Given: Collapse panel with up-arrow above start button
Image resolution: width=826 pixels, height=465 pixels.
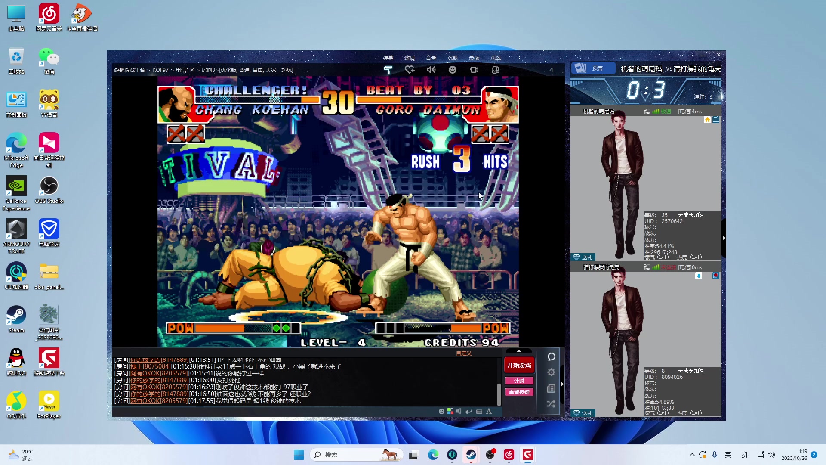Looking at the screenshot, I should click(519, 351).
